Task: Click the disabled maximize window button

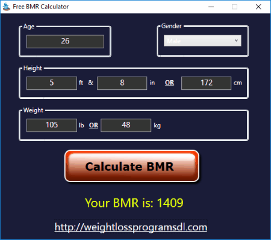Action: point(234,7)
